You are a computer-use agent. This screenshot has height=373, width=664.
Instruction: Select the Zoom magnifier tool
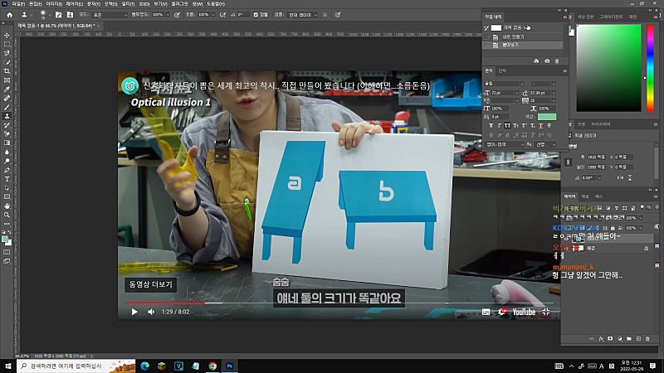(x=7, y=215)
